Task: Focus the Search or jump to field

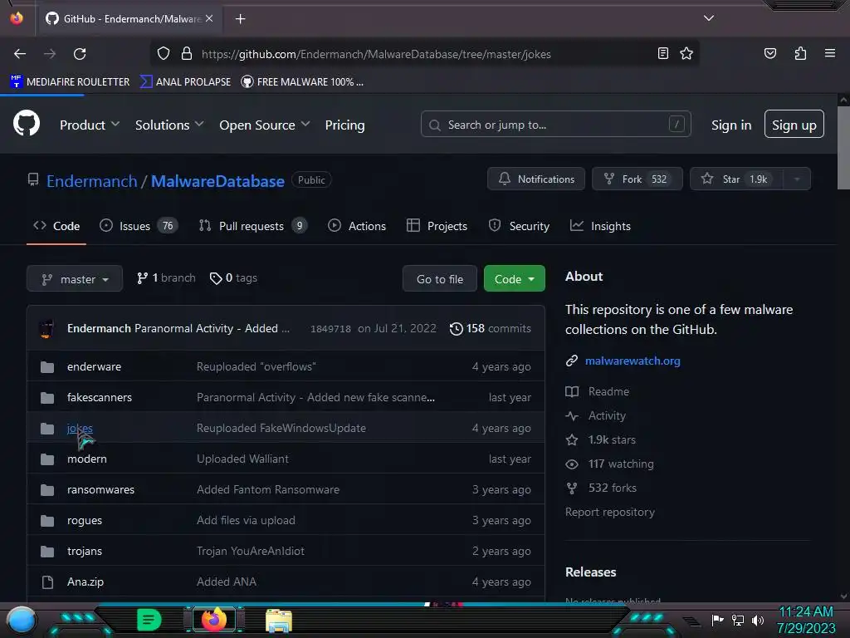Action: click(555, 125)
